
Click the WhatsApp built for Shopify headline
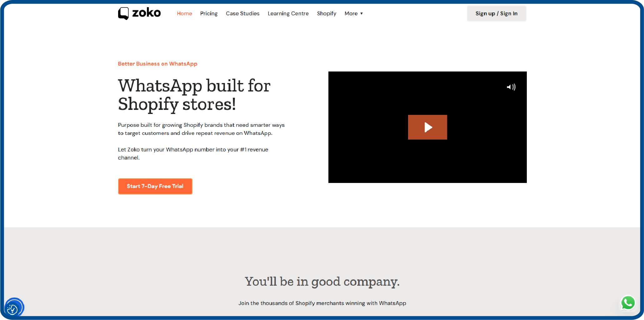tap(194, 95)
